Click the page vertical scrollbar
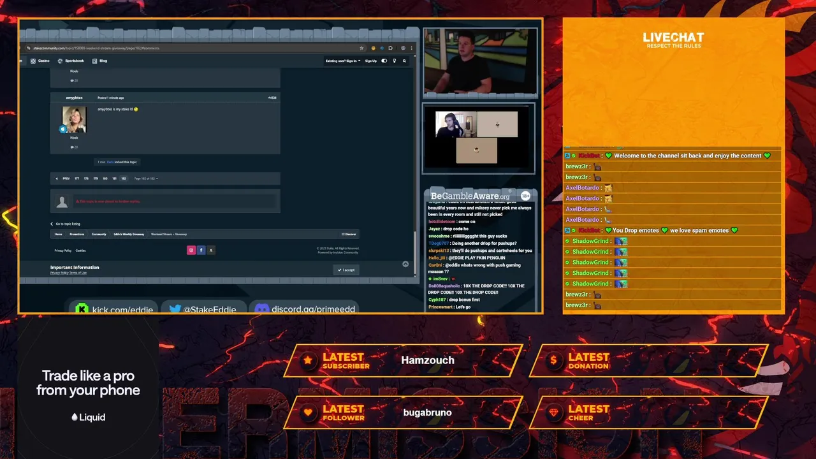Viewport: 816px width, 459px height. click(x=416, y=252)
